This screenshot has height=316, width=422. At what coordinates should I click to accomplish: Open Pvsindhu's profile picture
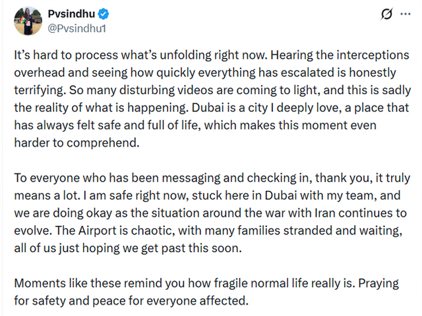pos(26,20)
